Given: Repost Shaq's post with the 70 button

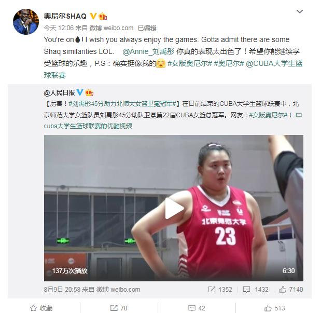Looking at the screenshot, I should pos(119,308).
